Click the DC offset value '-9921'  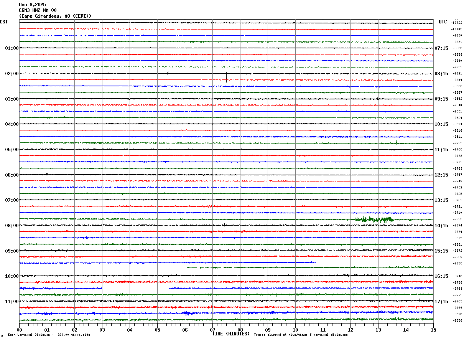(x=458, y=73)
